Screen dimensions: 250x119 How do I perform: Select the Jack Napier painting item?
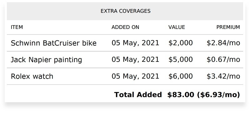click(x=46, y=60)
